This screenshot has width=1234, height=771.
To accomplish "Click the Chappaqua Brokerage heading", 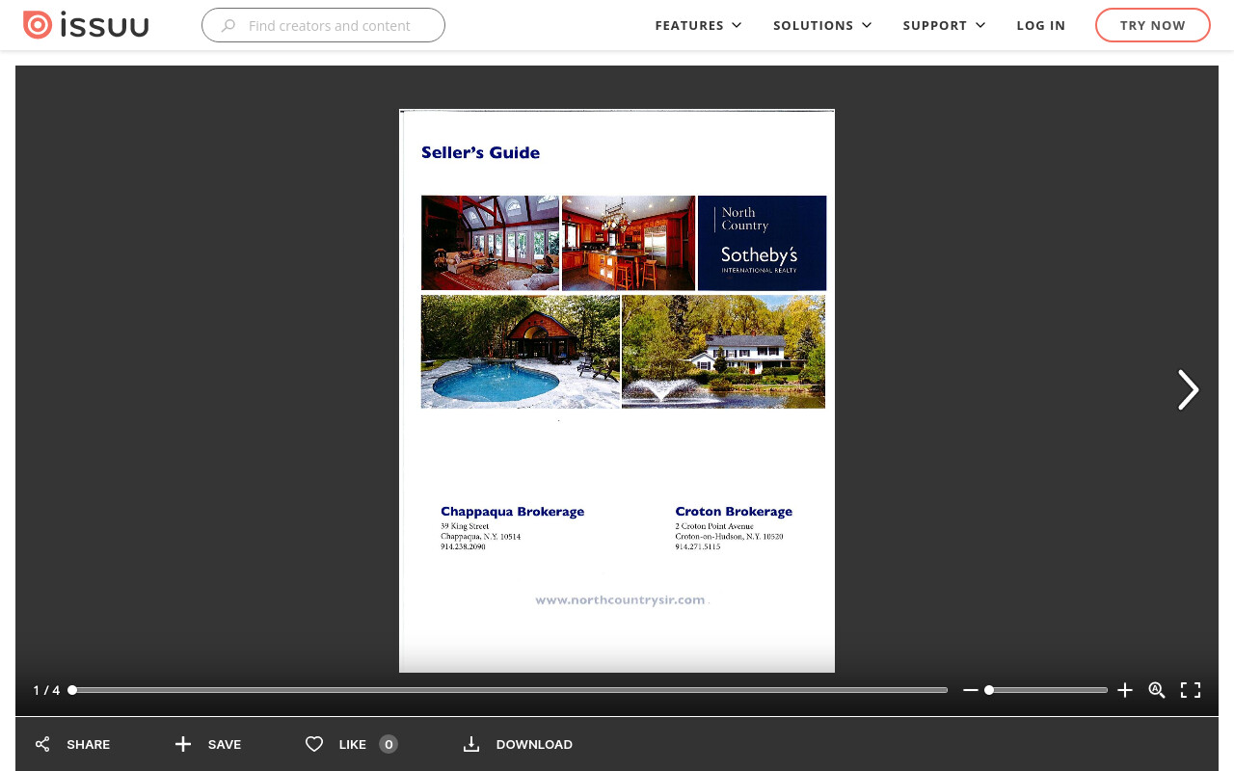I will pyautogui.click(x=512, y=512).
